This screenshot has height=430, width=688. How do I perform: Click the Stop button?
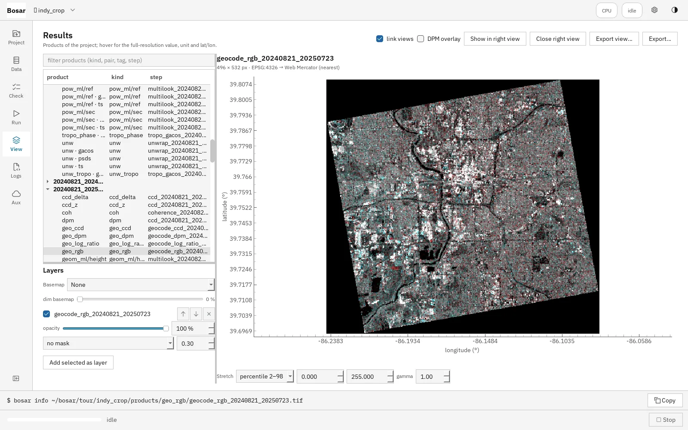tap(666, 420)
